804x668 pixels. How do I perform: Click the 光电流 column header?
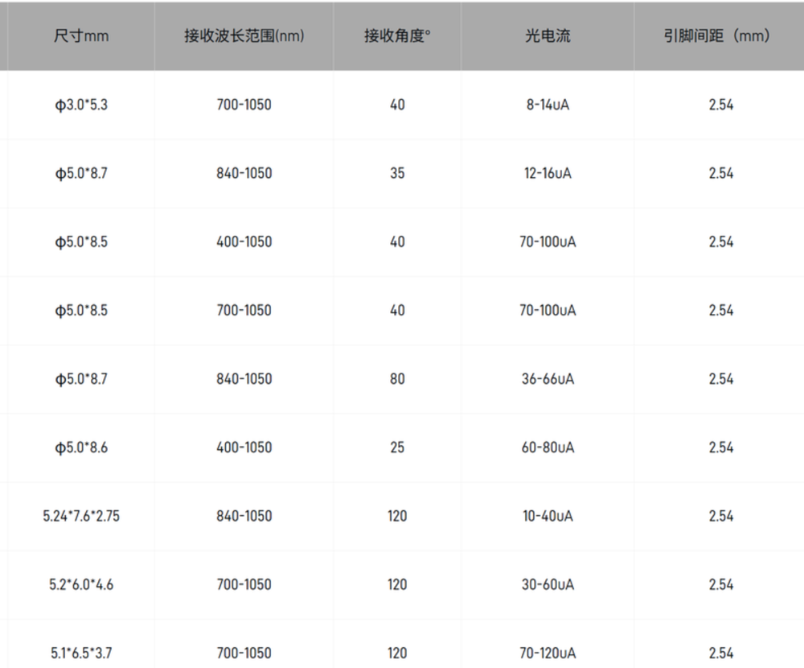[x=547, y=36]
